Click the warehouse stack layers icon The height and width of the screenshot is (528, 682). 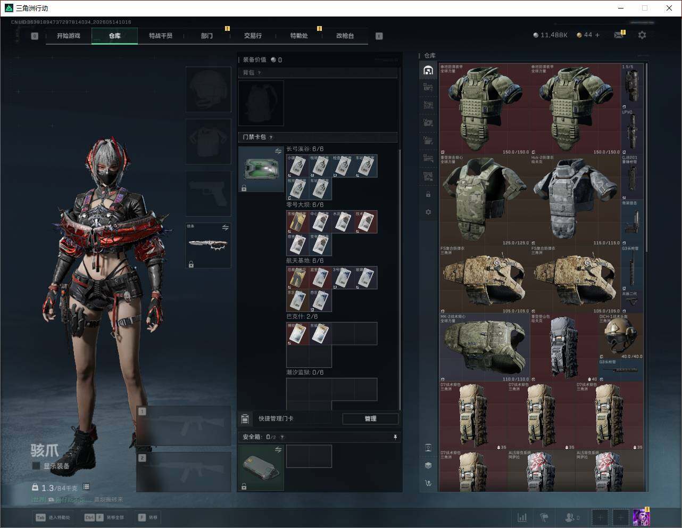coord(428,465)
